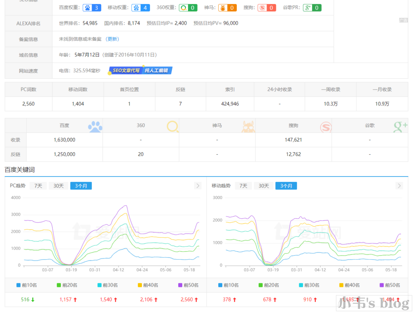The height and width of the screenshot is (312, 413).
Task: Click the Shenma mascot icon in the table header
Action: click(x=248, y=127)
